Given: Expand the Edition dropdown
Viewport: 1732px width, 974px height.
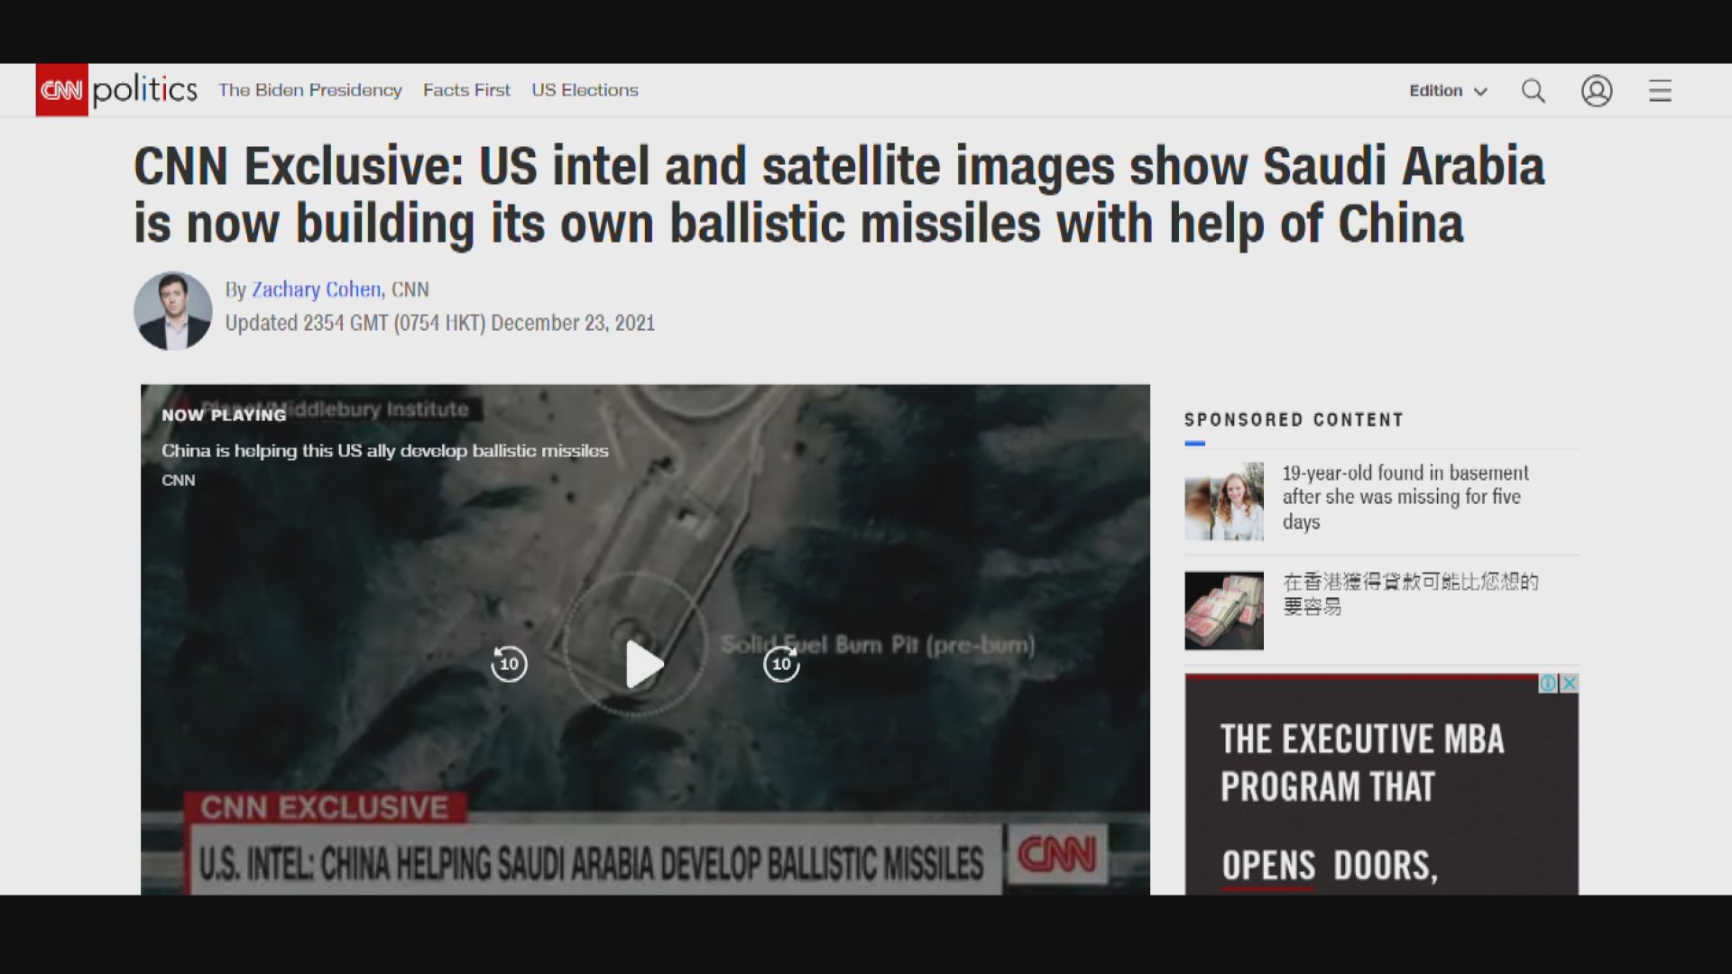Looking at the screenshot, I should 1447,91.
